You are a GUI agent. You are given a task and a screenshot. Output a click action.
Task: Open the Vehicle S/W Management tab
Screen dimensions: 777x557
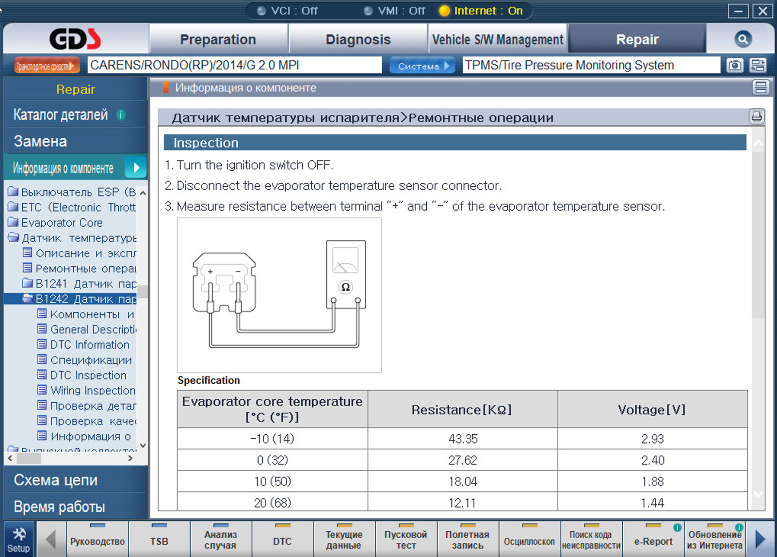497,40
